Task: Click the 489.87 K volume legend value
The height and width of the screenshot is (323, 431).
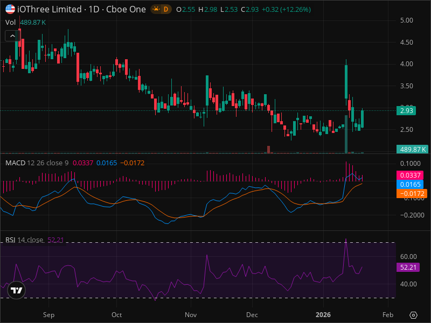Action: click(33, 22)
